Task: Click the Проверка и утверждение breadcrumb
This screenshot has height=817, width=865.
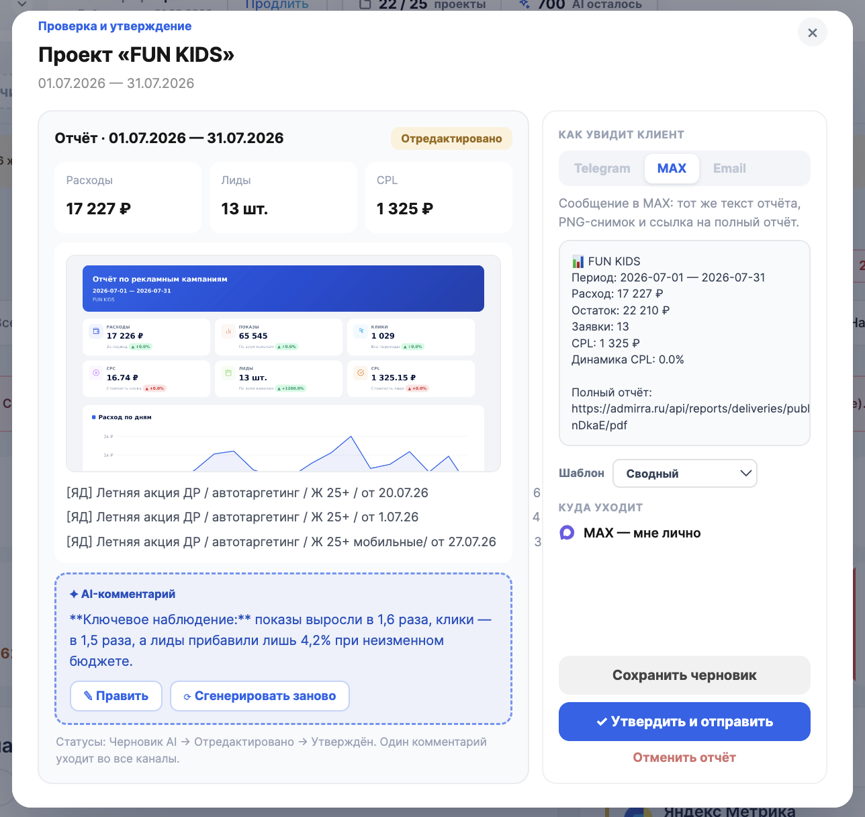Action: 115,26
